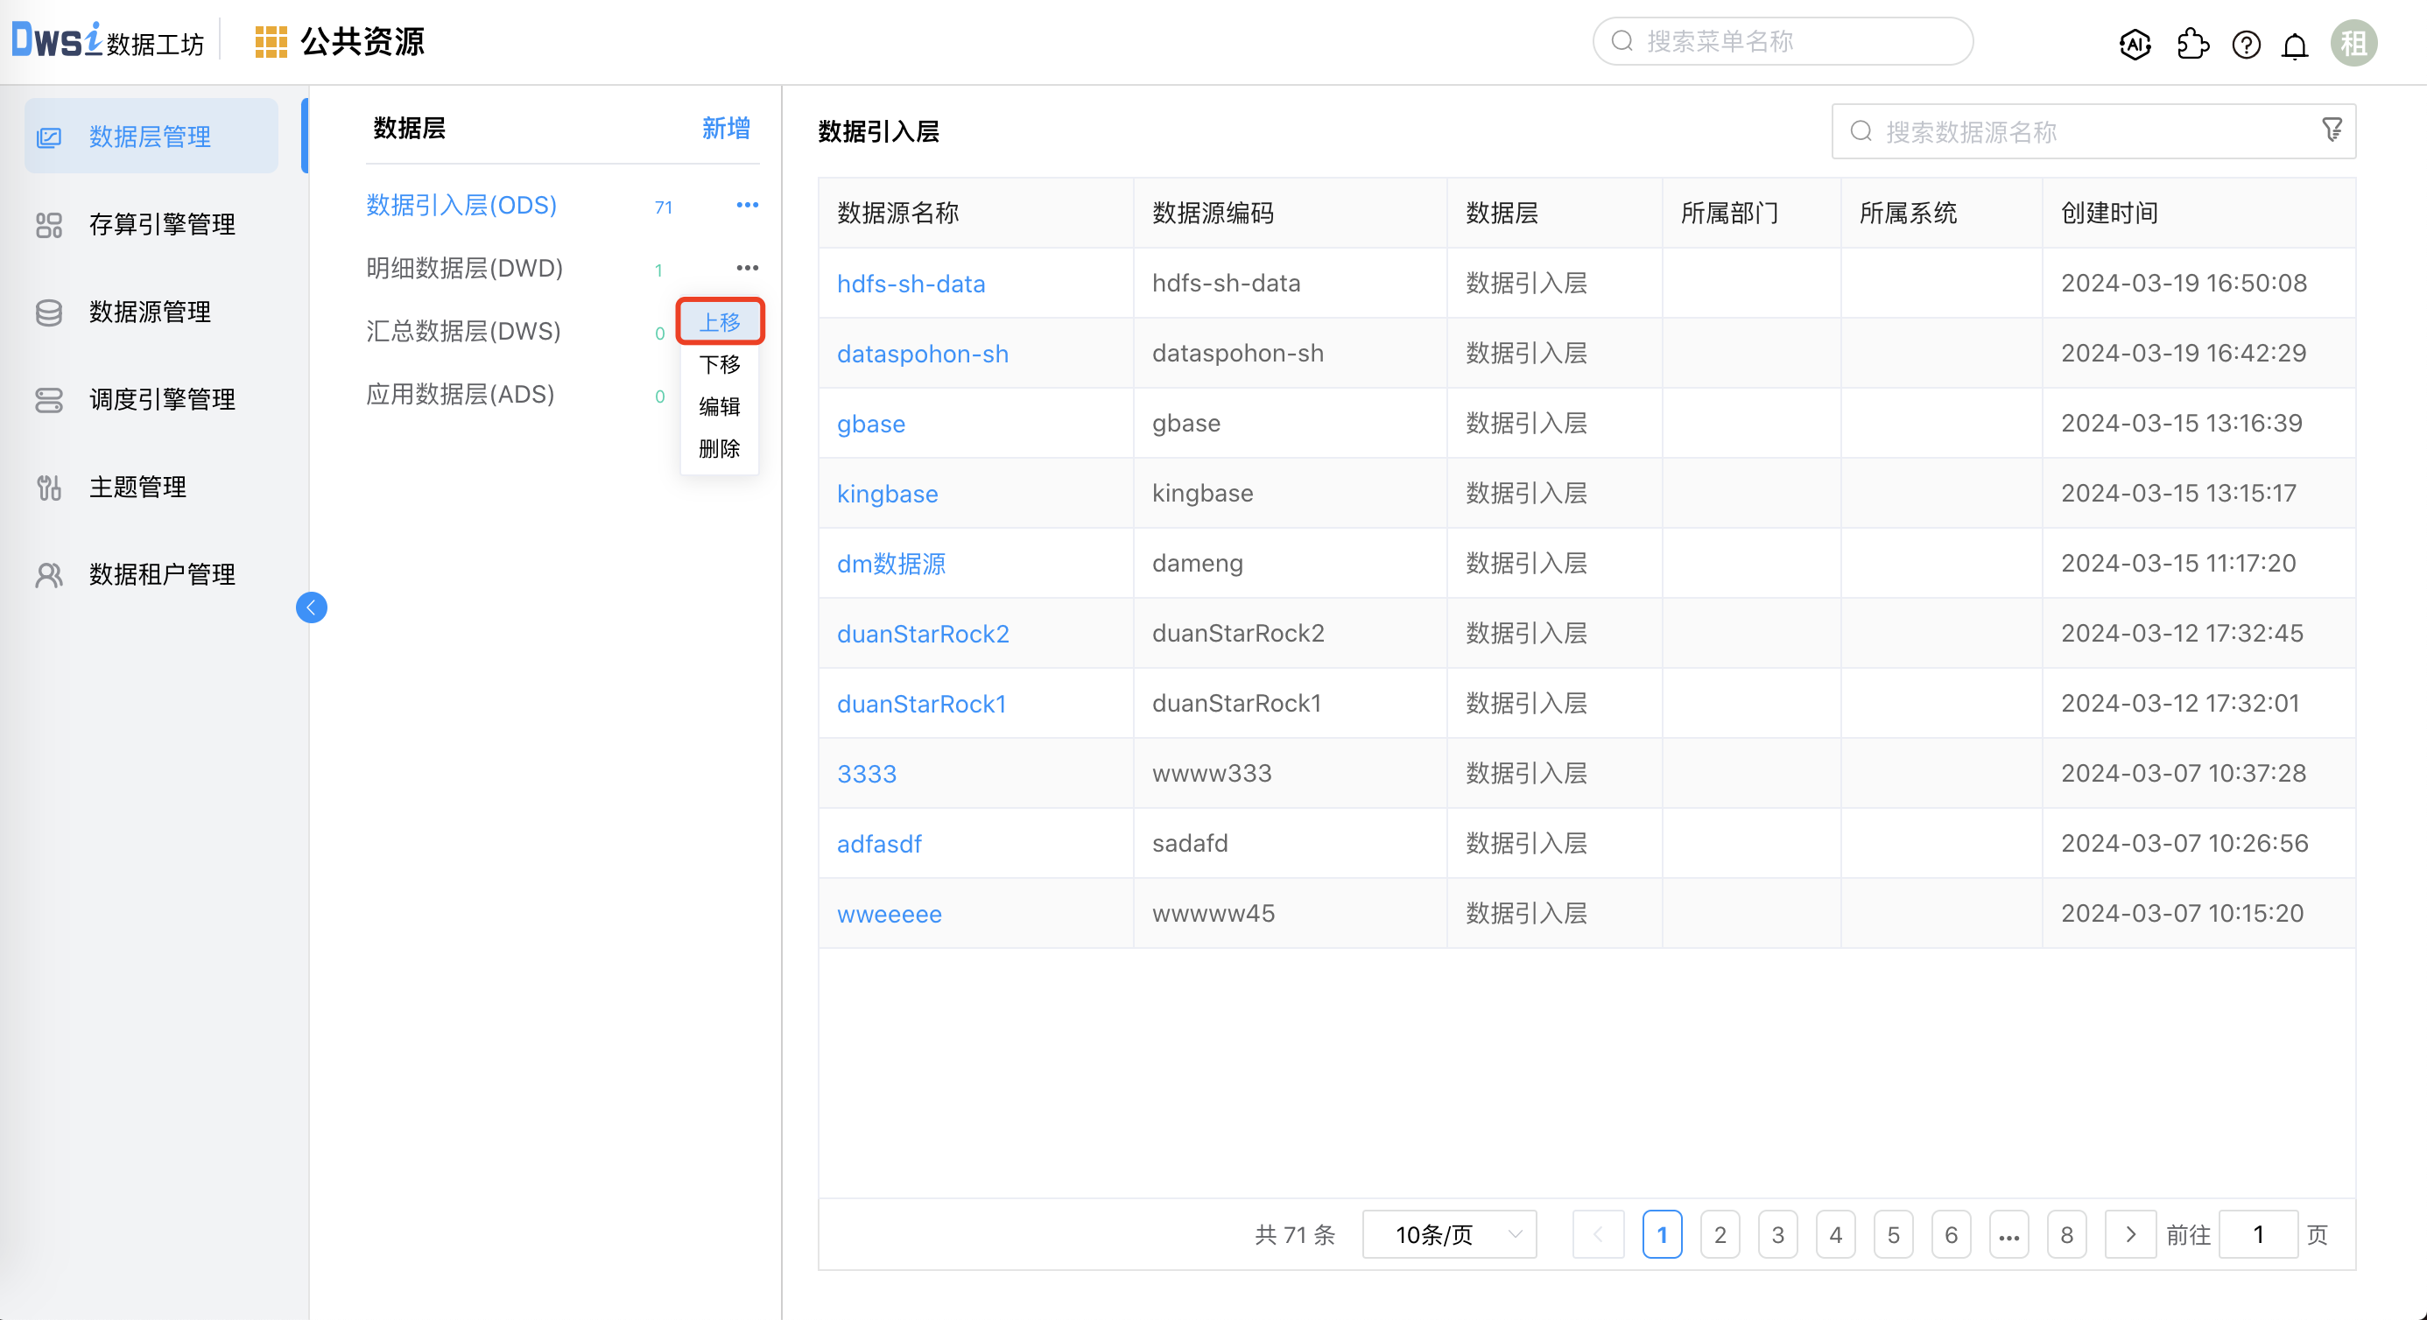
Task: Open the gbase data source link
Action: (870, 423)
